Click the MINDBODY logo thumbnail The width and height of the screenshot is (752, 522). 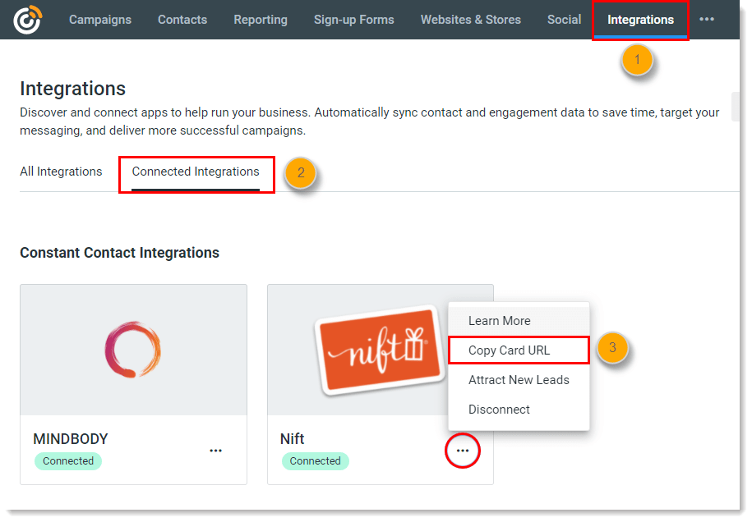pos(133,350)
